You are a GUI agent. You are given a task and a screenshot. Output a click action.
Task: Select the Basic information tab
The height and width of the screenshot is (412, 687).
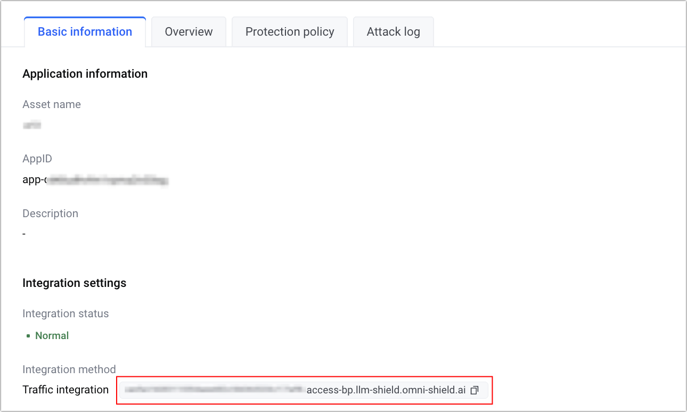[85, 32]
